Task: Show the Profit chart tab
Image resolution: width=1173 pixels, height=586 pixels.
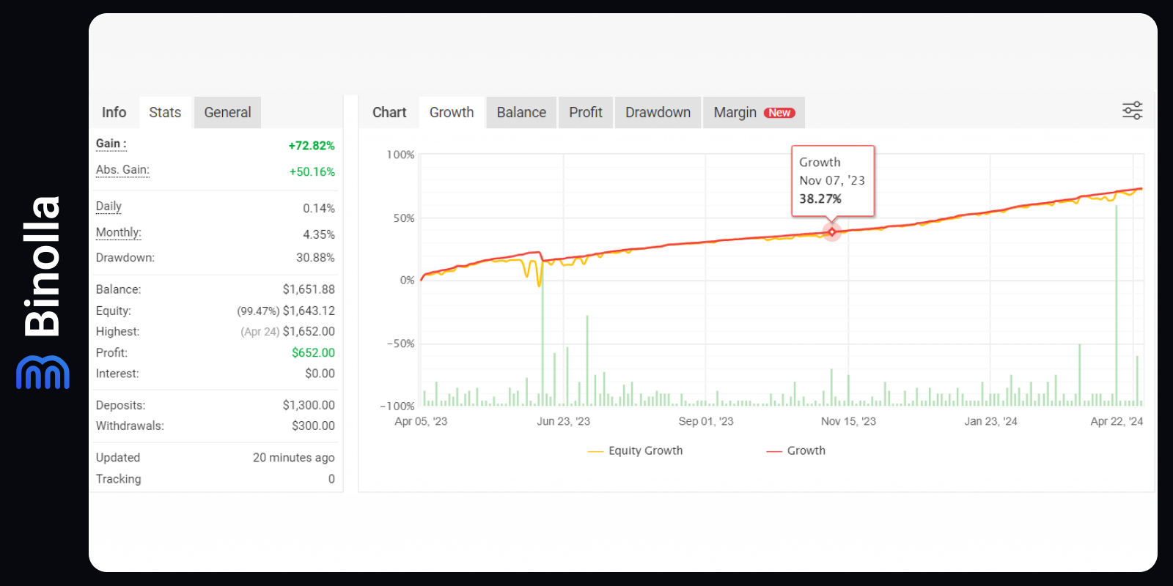Action: (586, 112)
